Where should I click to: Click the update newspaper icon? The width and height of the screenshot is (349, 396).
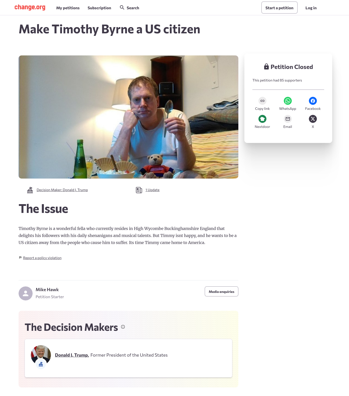coord(139,190)
